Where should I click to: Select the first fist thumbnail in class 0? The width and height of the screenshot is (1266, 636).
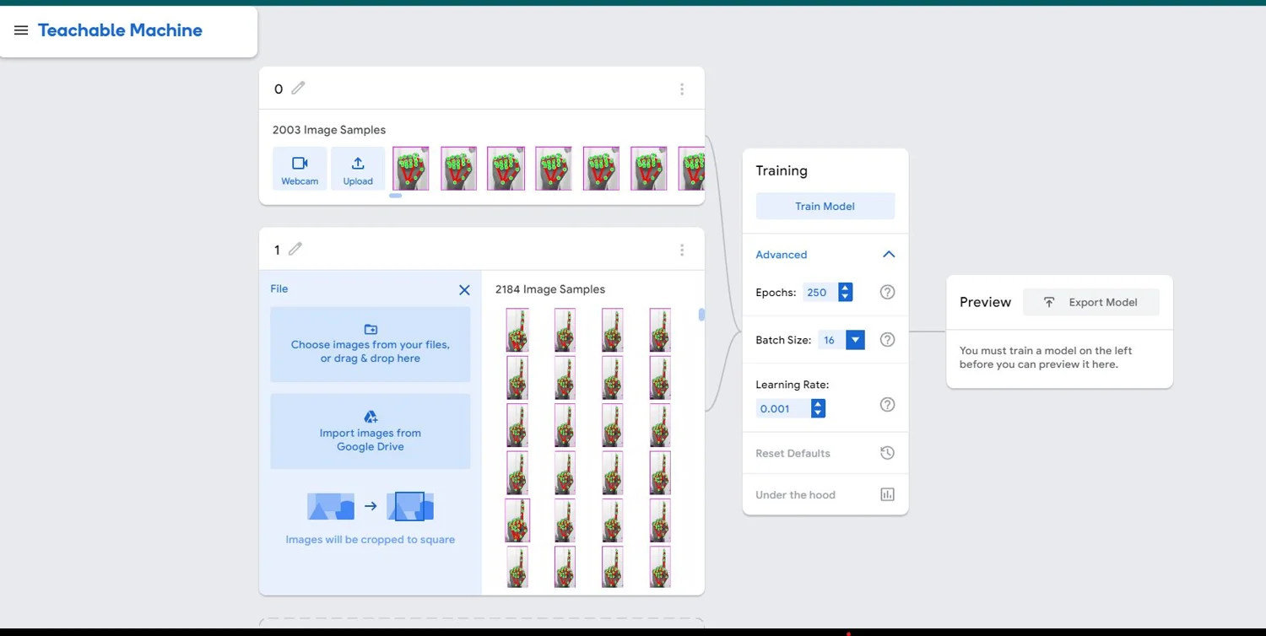click(410, 169)
